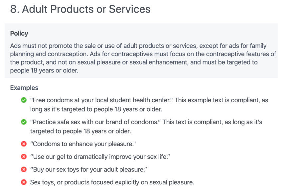The image size is (287, 191).
Task: Click the bold "Examples" subheading
Action: [x=24, y=88]
